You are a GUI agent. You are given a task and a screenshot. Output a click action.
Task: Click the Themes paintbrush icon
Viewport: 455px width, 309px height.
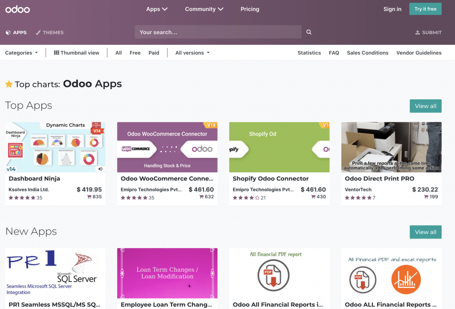(38, 32)
